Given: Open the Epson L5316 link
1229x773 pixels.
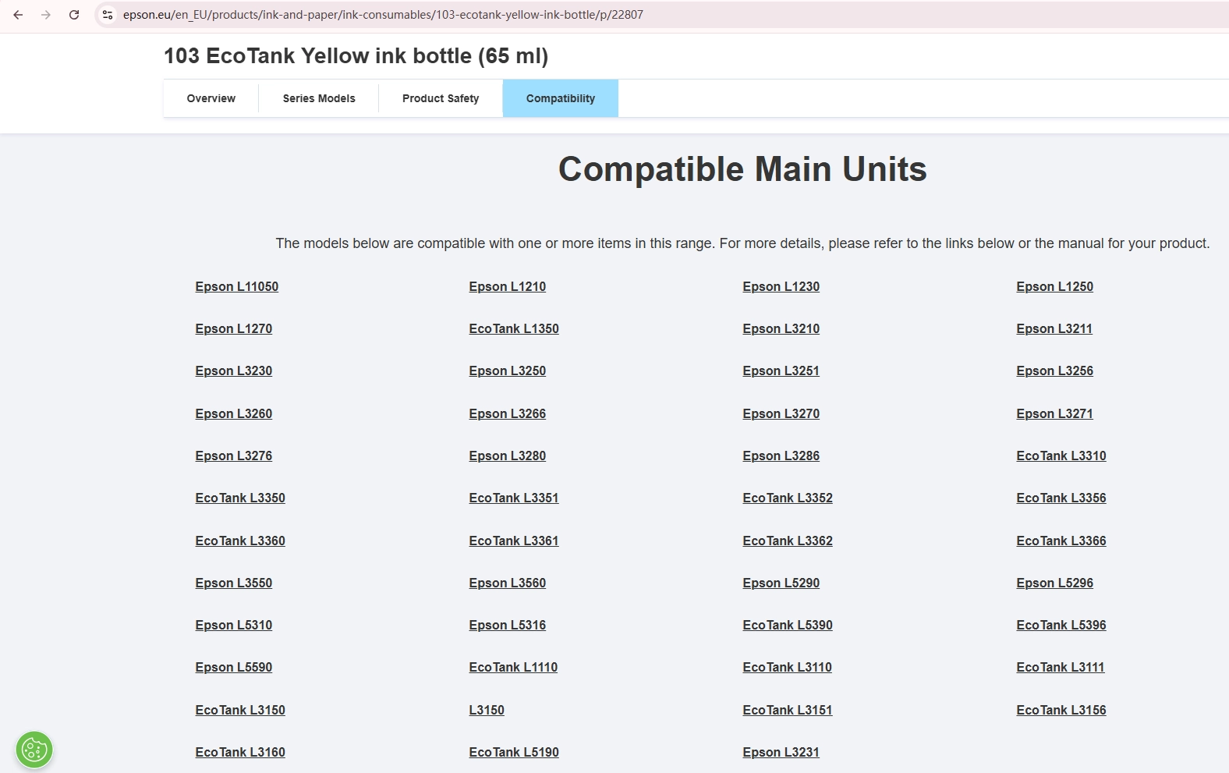Looking at the screenshot, I should pyautogui.click(x=507, y=625).
